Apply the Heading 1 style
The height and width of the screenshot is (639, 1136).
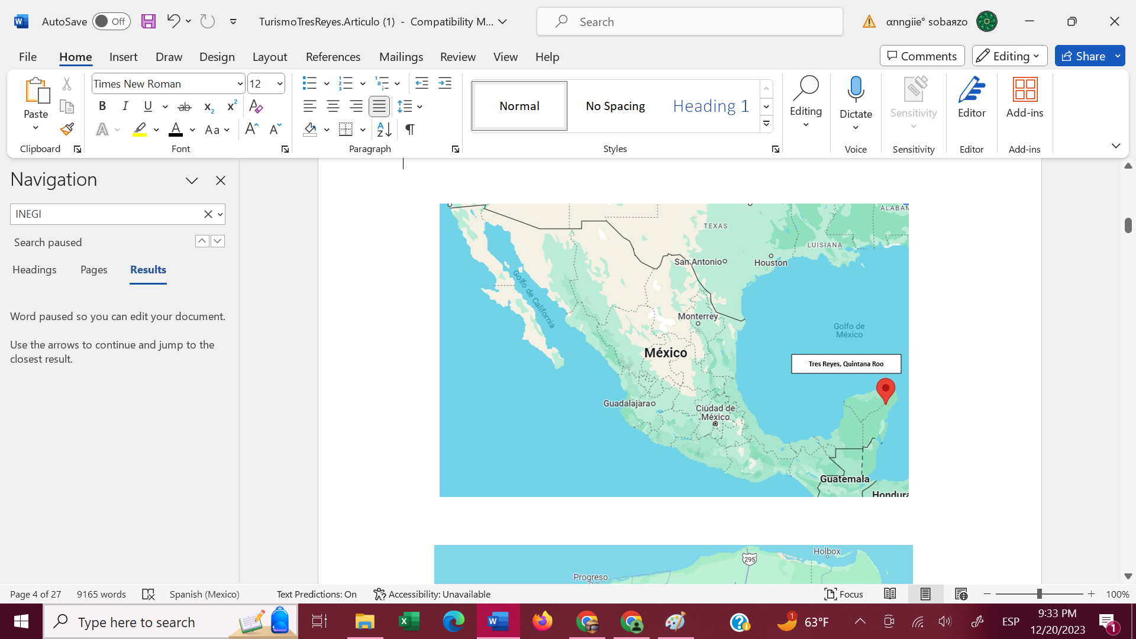(710, 105)
